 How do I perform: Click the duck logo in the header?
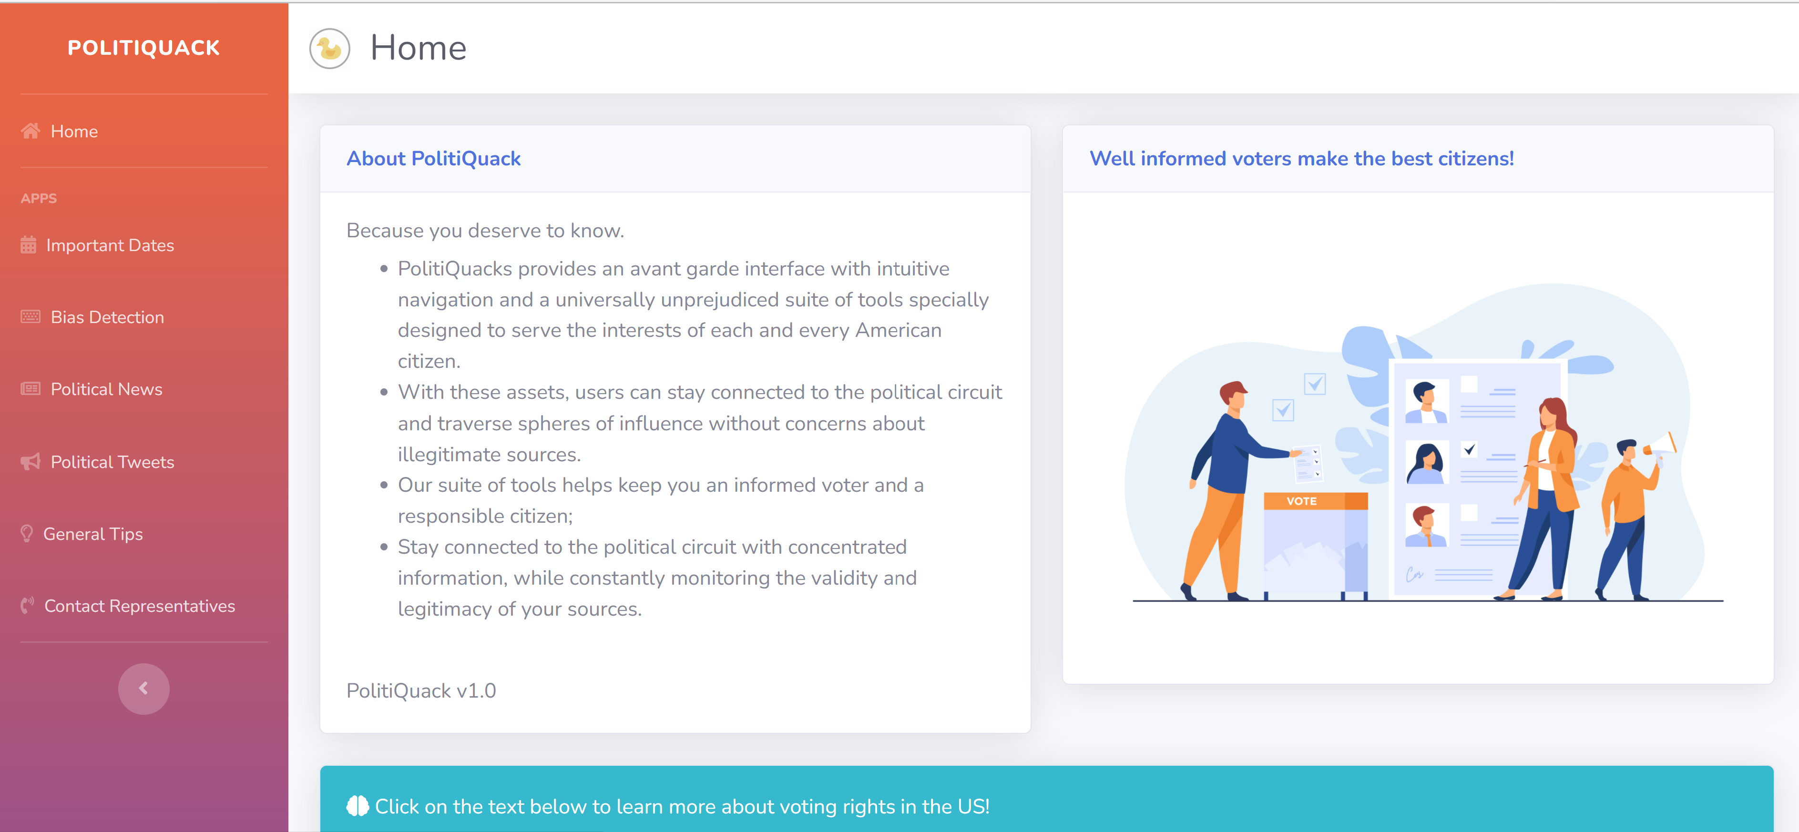pyautogui.click(x=330, y=48)
